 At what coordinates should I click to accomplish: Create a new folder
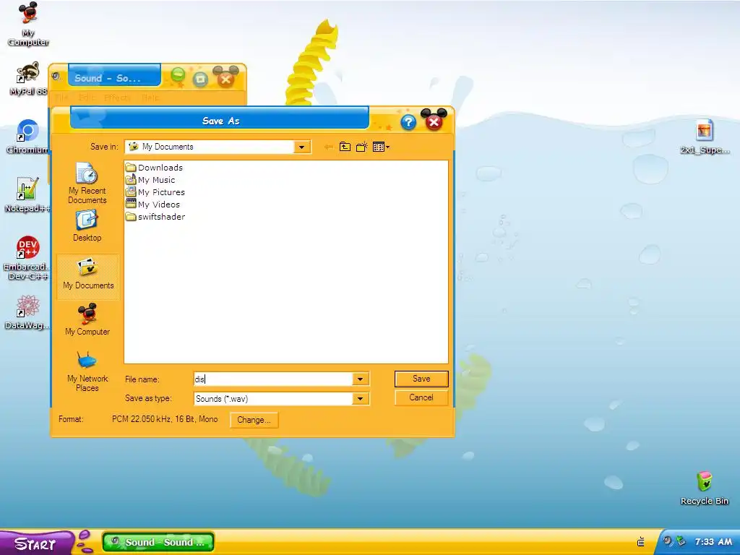click(362, 147)
